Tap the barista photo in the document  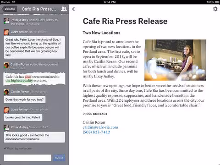[x=175, y=60]
